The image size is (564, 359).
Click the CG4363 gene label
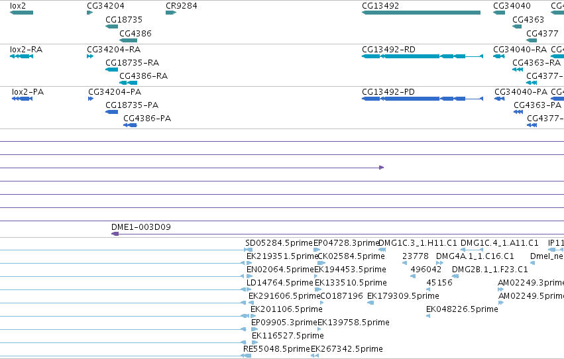528,19
